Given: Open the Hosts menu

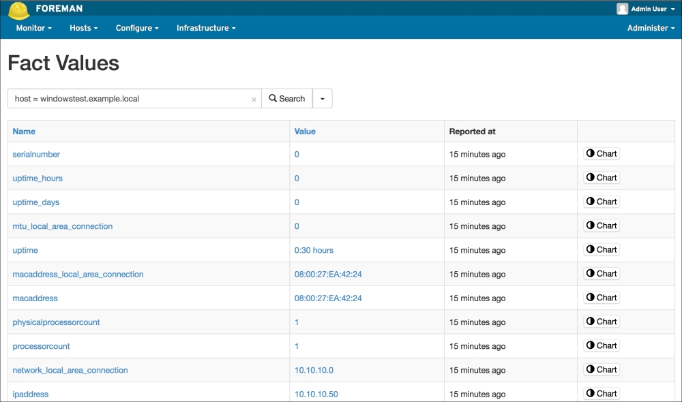Looking at the screenshot, I should 83,28.
